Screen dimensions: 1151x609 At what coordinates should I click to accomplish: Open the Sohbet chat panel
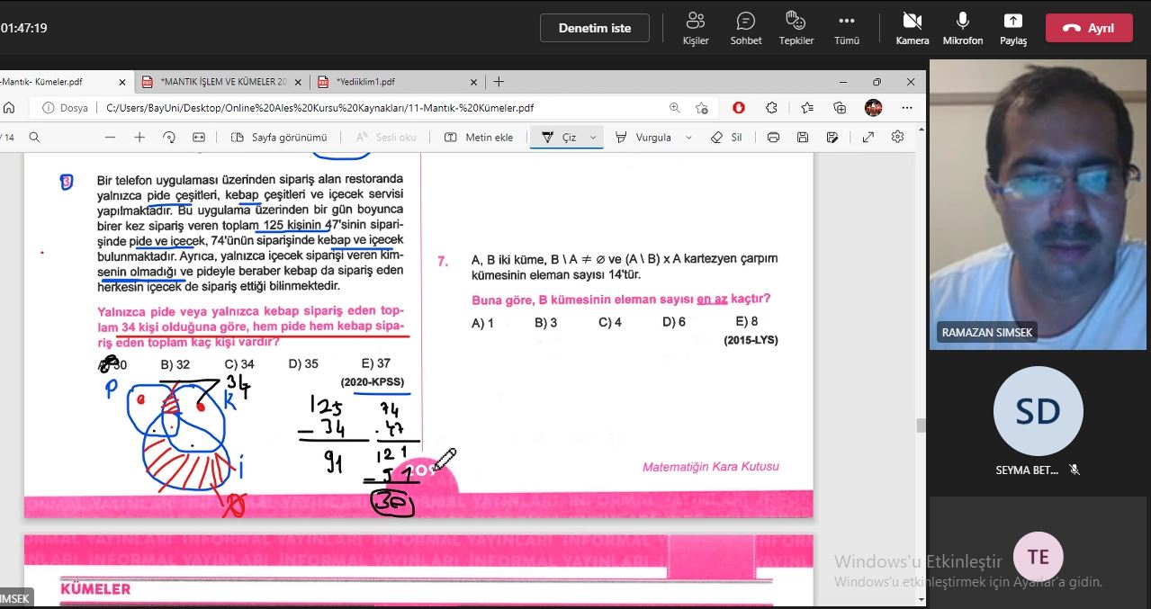[746, 28]
